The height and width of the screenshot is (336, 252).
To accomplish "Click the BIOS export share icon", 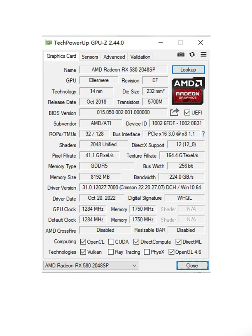I will point(174,113).
